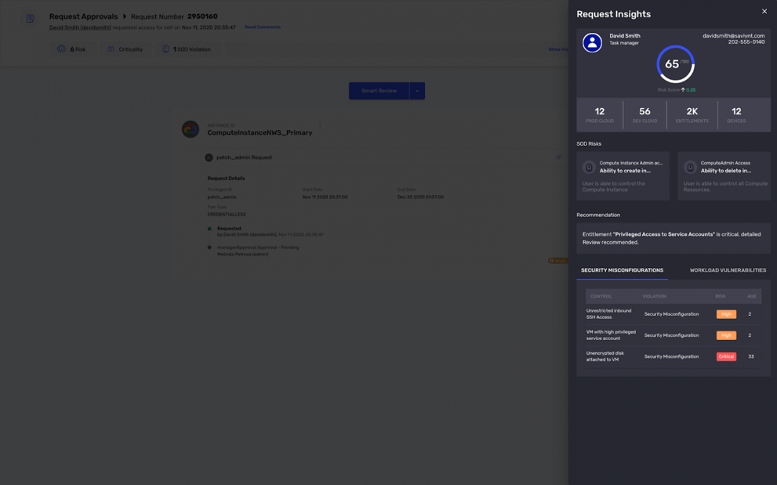Viewport: 777px width, 485px height.
Task: Click the 6 Risk indicator icon
Action: 61,49
